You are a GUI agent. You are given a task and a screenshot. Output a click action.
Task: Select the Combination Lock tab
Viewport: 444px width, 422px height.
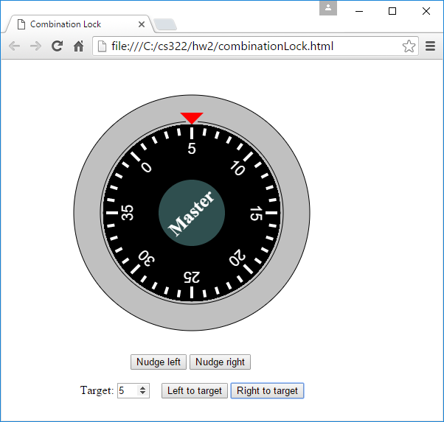[80, 24]
